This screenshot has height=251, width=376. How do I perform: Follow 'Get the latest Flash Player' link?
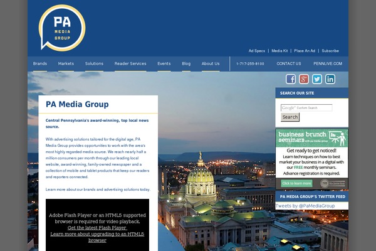tap(97, 228)
